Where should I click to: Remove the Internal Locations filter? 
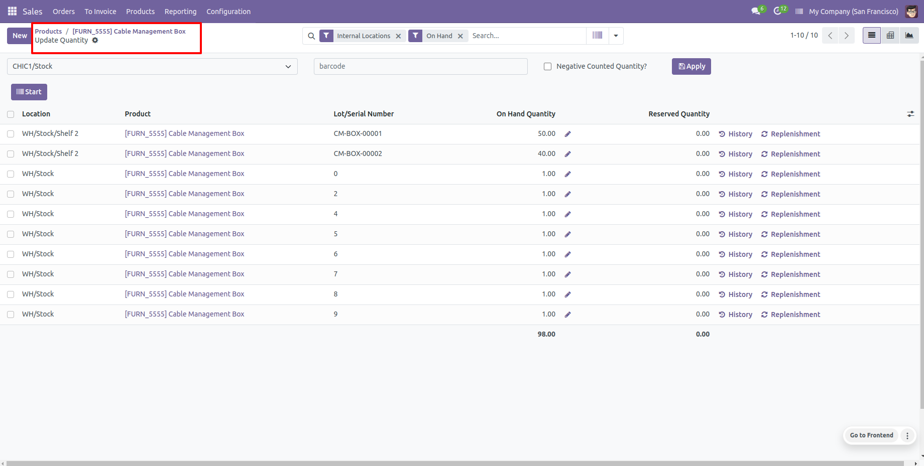pyautogui.click(x=398, y=36)
